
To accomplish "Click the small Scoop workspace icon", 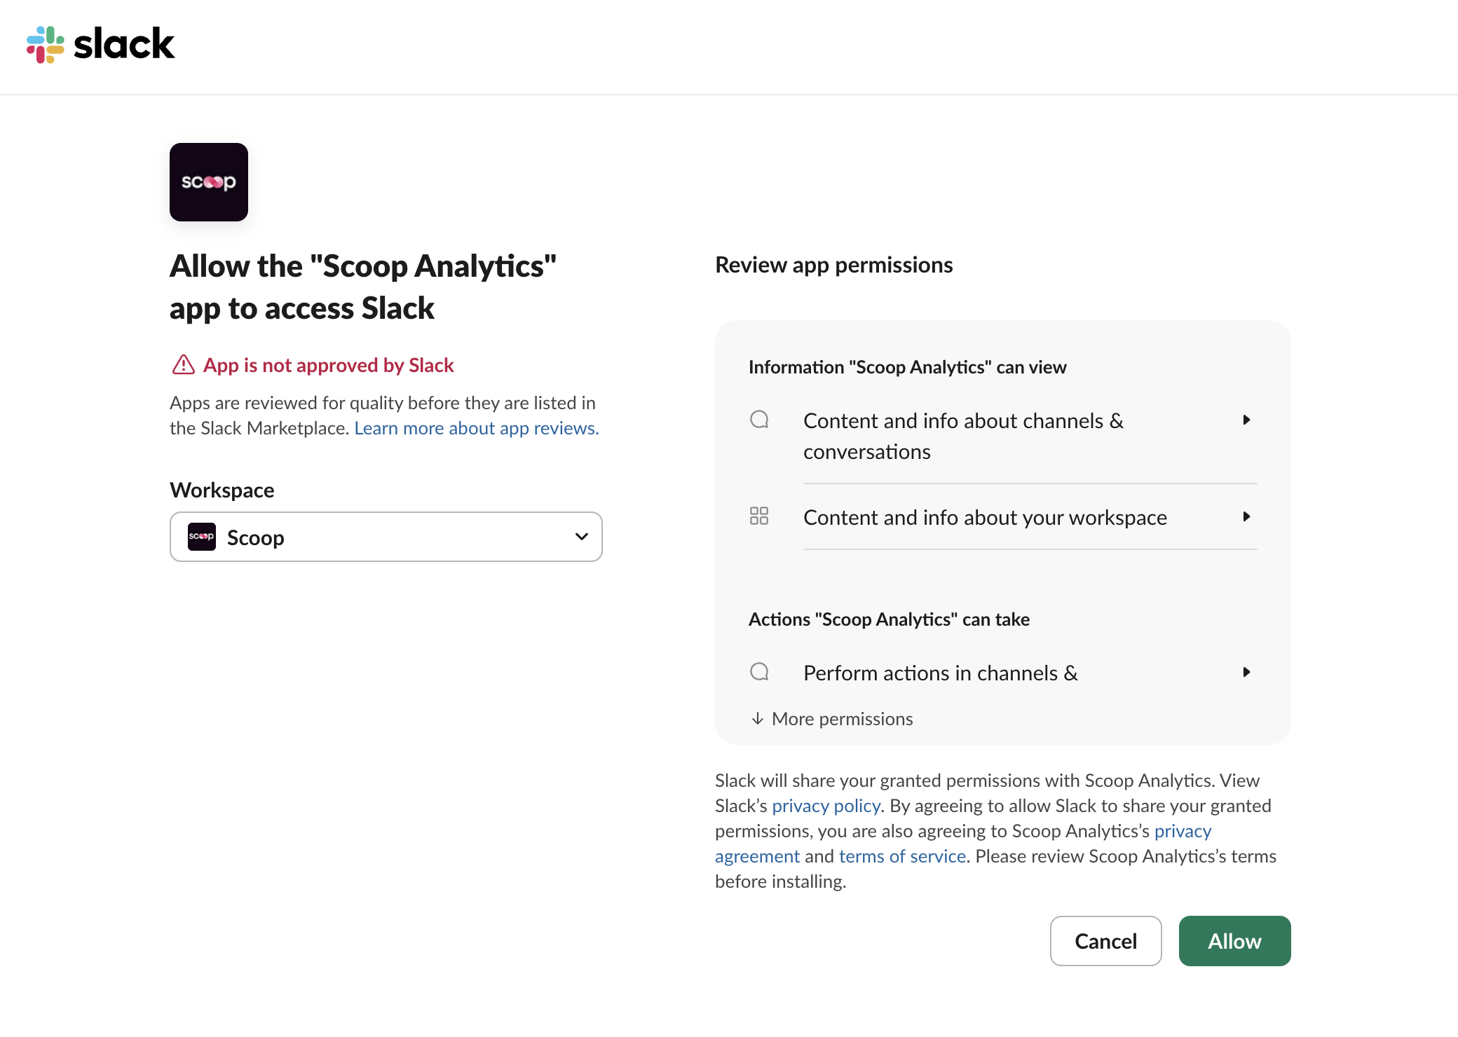I will pos(202,537).
